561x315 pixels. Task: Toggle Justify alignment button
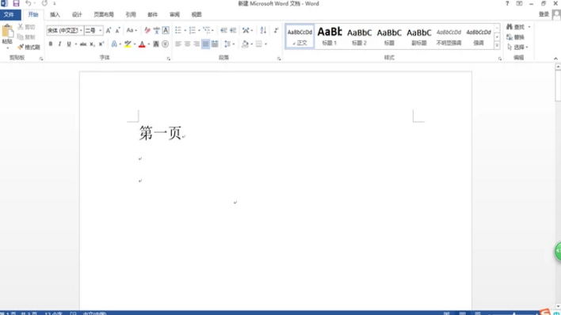pyautogui.click(x=205, y=44)
